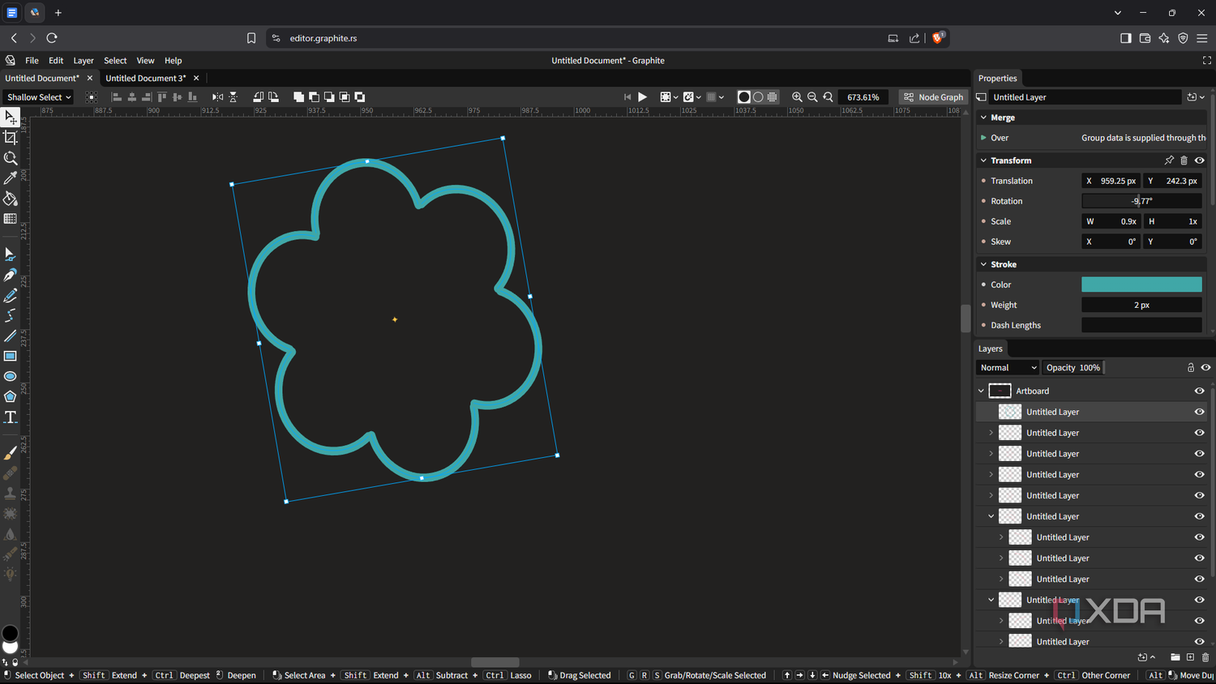Pin the Transform properties section
Screen dimensions: 1216x684
1169,160
